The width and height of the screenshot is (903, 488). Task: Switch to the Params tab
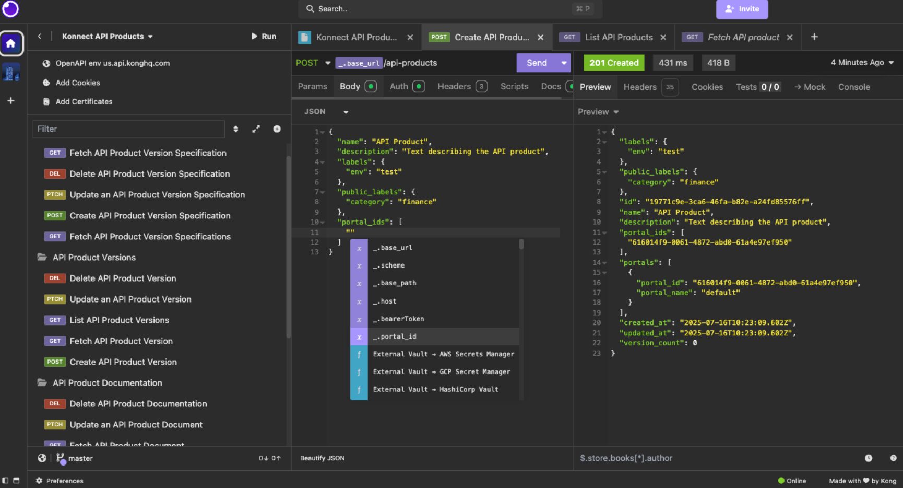[312, 86]
